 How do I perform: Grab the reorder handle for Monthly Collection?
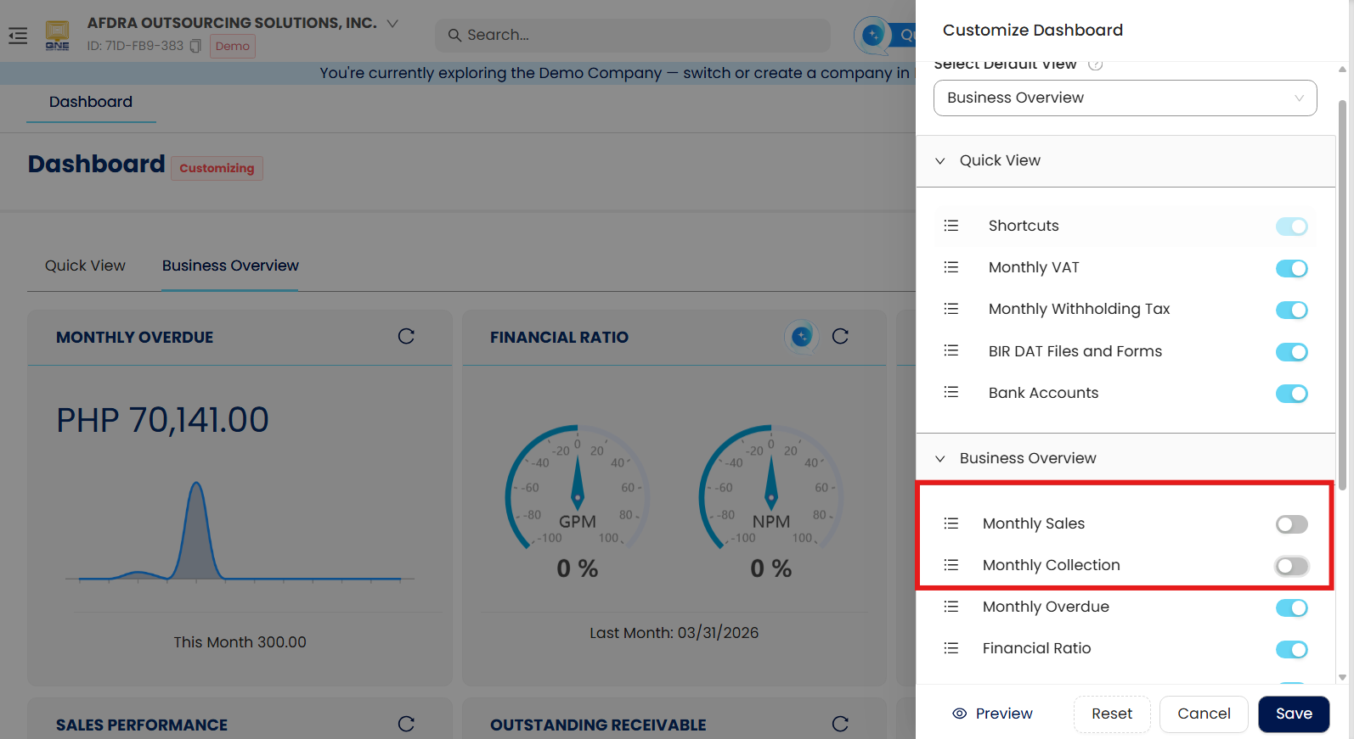pyautogui.click(x=951, y=565)
